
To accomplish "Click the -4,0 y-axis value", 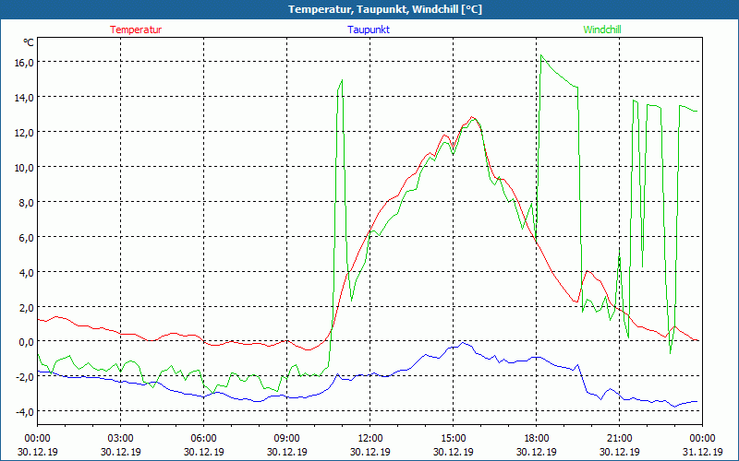I will [x=25, y=412].
